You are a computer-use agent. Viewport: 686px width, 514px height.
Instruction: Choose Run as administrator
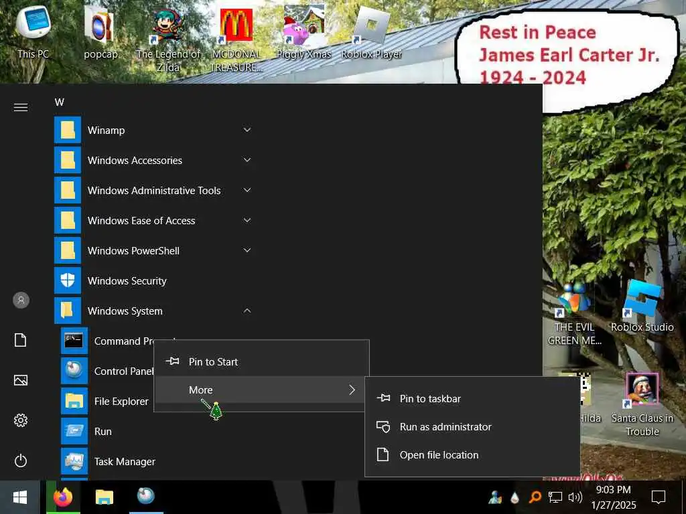pyautogui.click(x=472, y=426)
